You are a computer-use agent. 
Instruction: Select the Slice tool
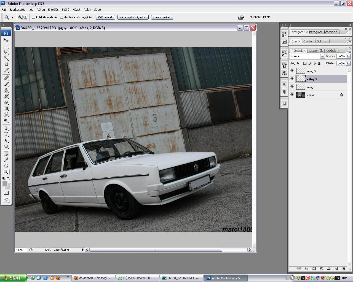tap(6, 70)
